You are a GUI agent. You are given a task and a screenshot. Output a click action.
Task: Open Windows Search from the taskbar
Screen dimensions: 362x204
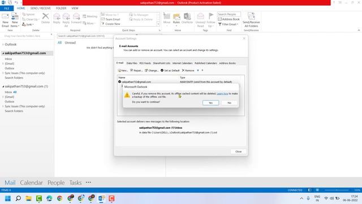tap(18, 198)
